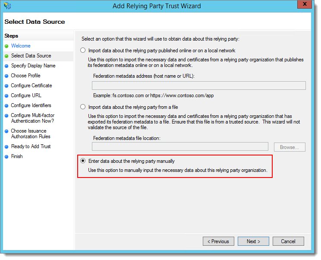Image resolution: width=321 pixels, height=260 pixels.
Task: Click the 'Example: fs.contoso.com' hint text
Action: pyautogui.click(x=153, y=95)
